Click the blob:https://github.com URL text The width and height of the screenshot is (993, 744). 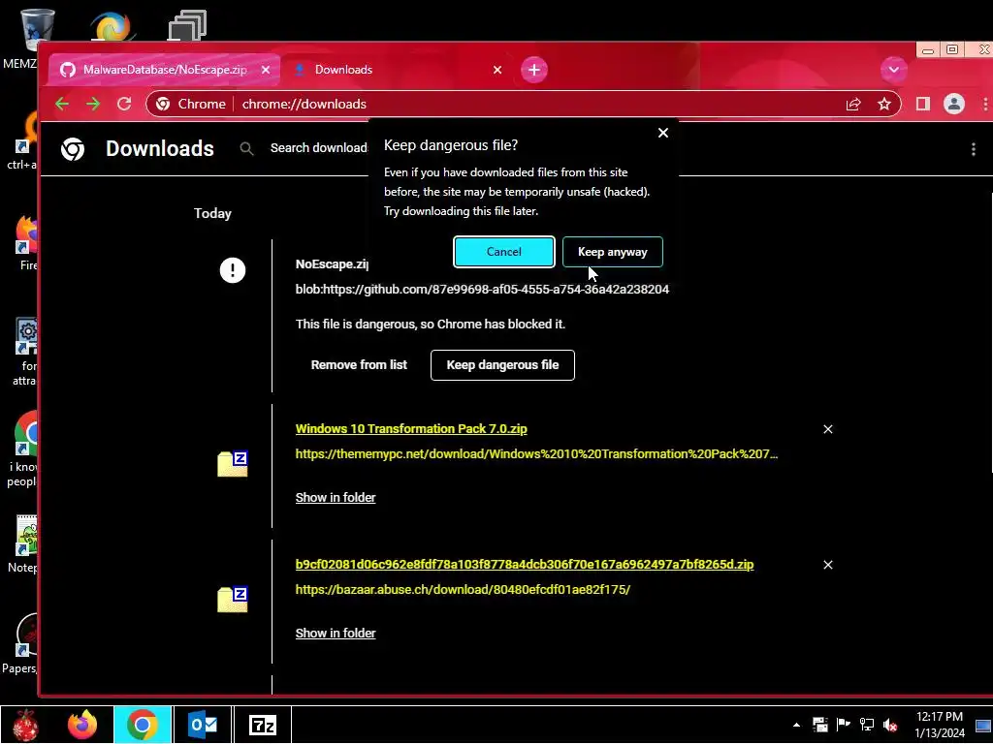pos(482,289)
